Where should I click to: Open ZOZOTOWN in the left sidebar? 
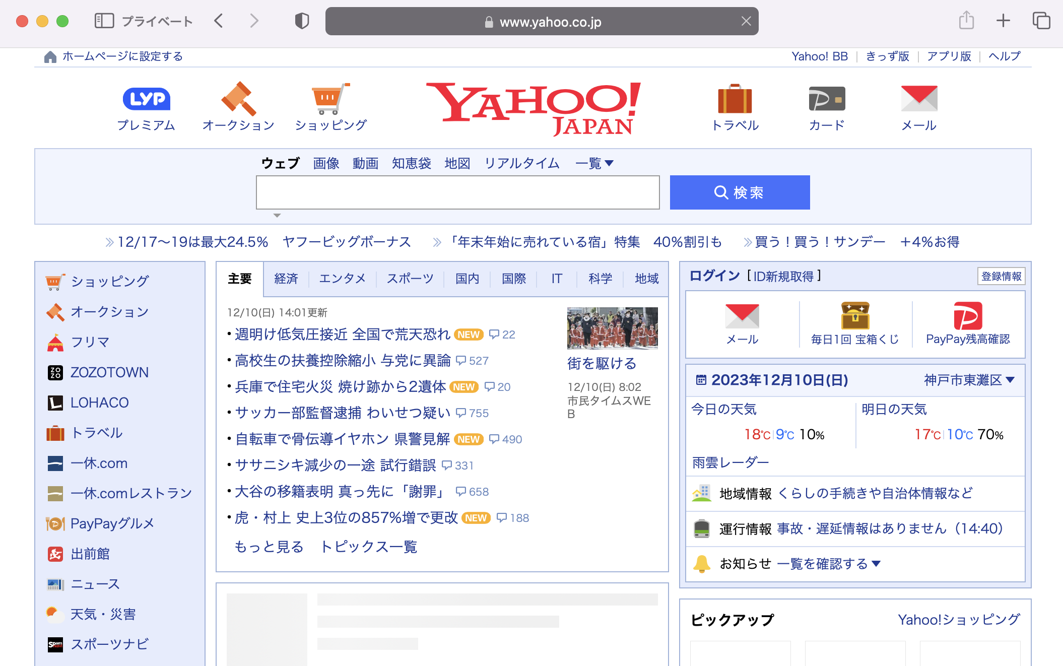point(109,372)
